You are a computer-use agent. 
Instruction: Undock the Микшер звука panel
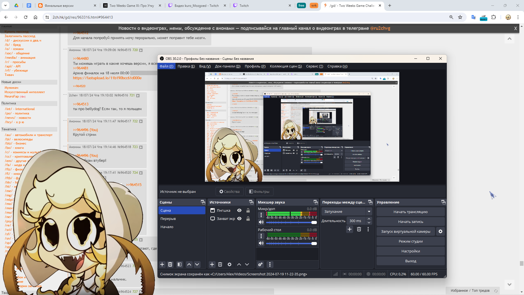click(x=316, y=202)
